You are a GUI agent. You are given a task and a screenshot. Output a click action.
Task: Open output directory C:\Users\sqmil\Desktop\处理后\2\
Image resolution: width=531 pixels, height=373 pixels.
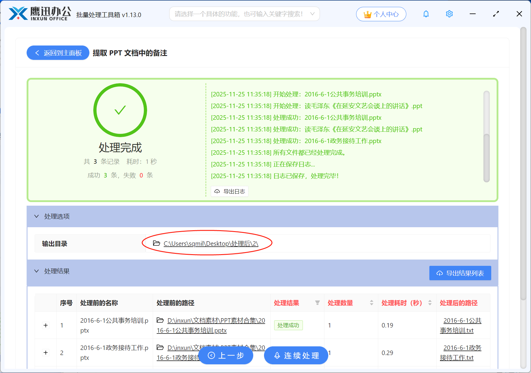(211, 243)
